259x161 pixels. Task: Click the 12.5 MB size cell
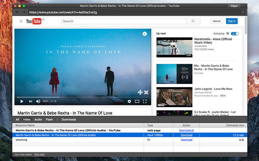238,135
